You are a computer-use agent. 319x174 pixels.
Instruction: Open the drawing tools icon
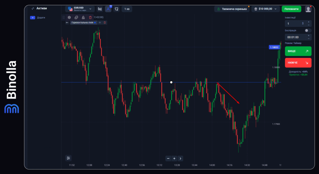(108, 9)
